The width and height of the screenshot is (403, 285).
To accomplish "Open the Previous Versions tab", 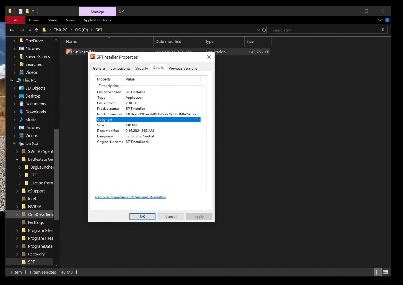I will click(183, 68).
